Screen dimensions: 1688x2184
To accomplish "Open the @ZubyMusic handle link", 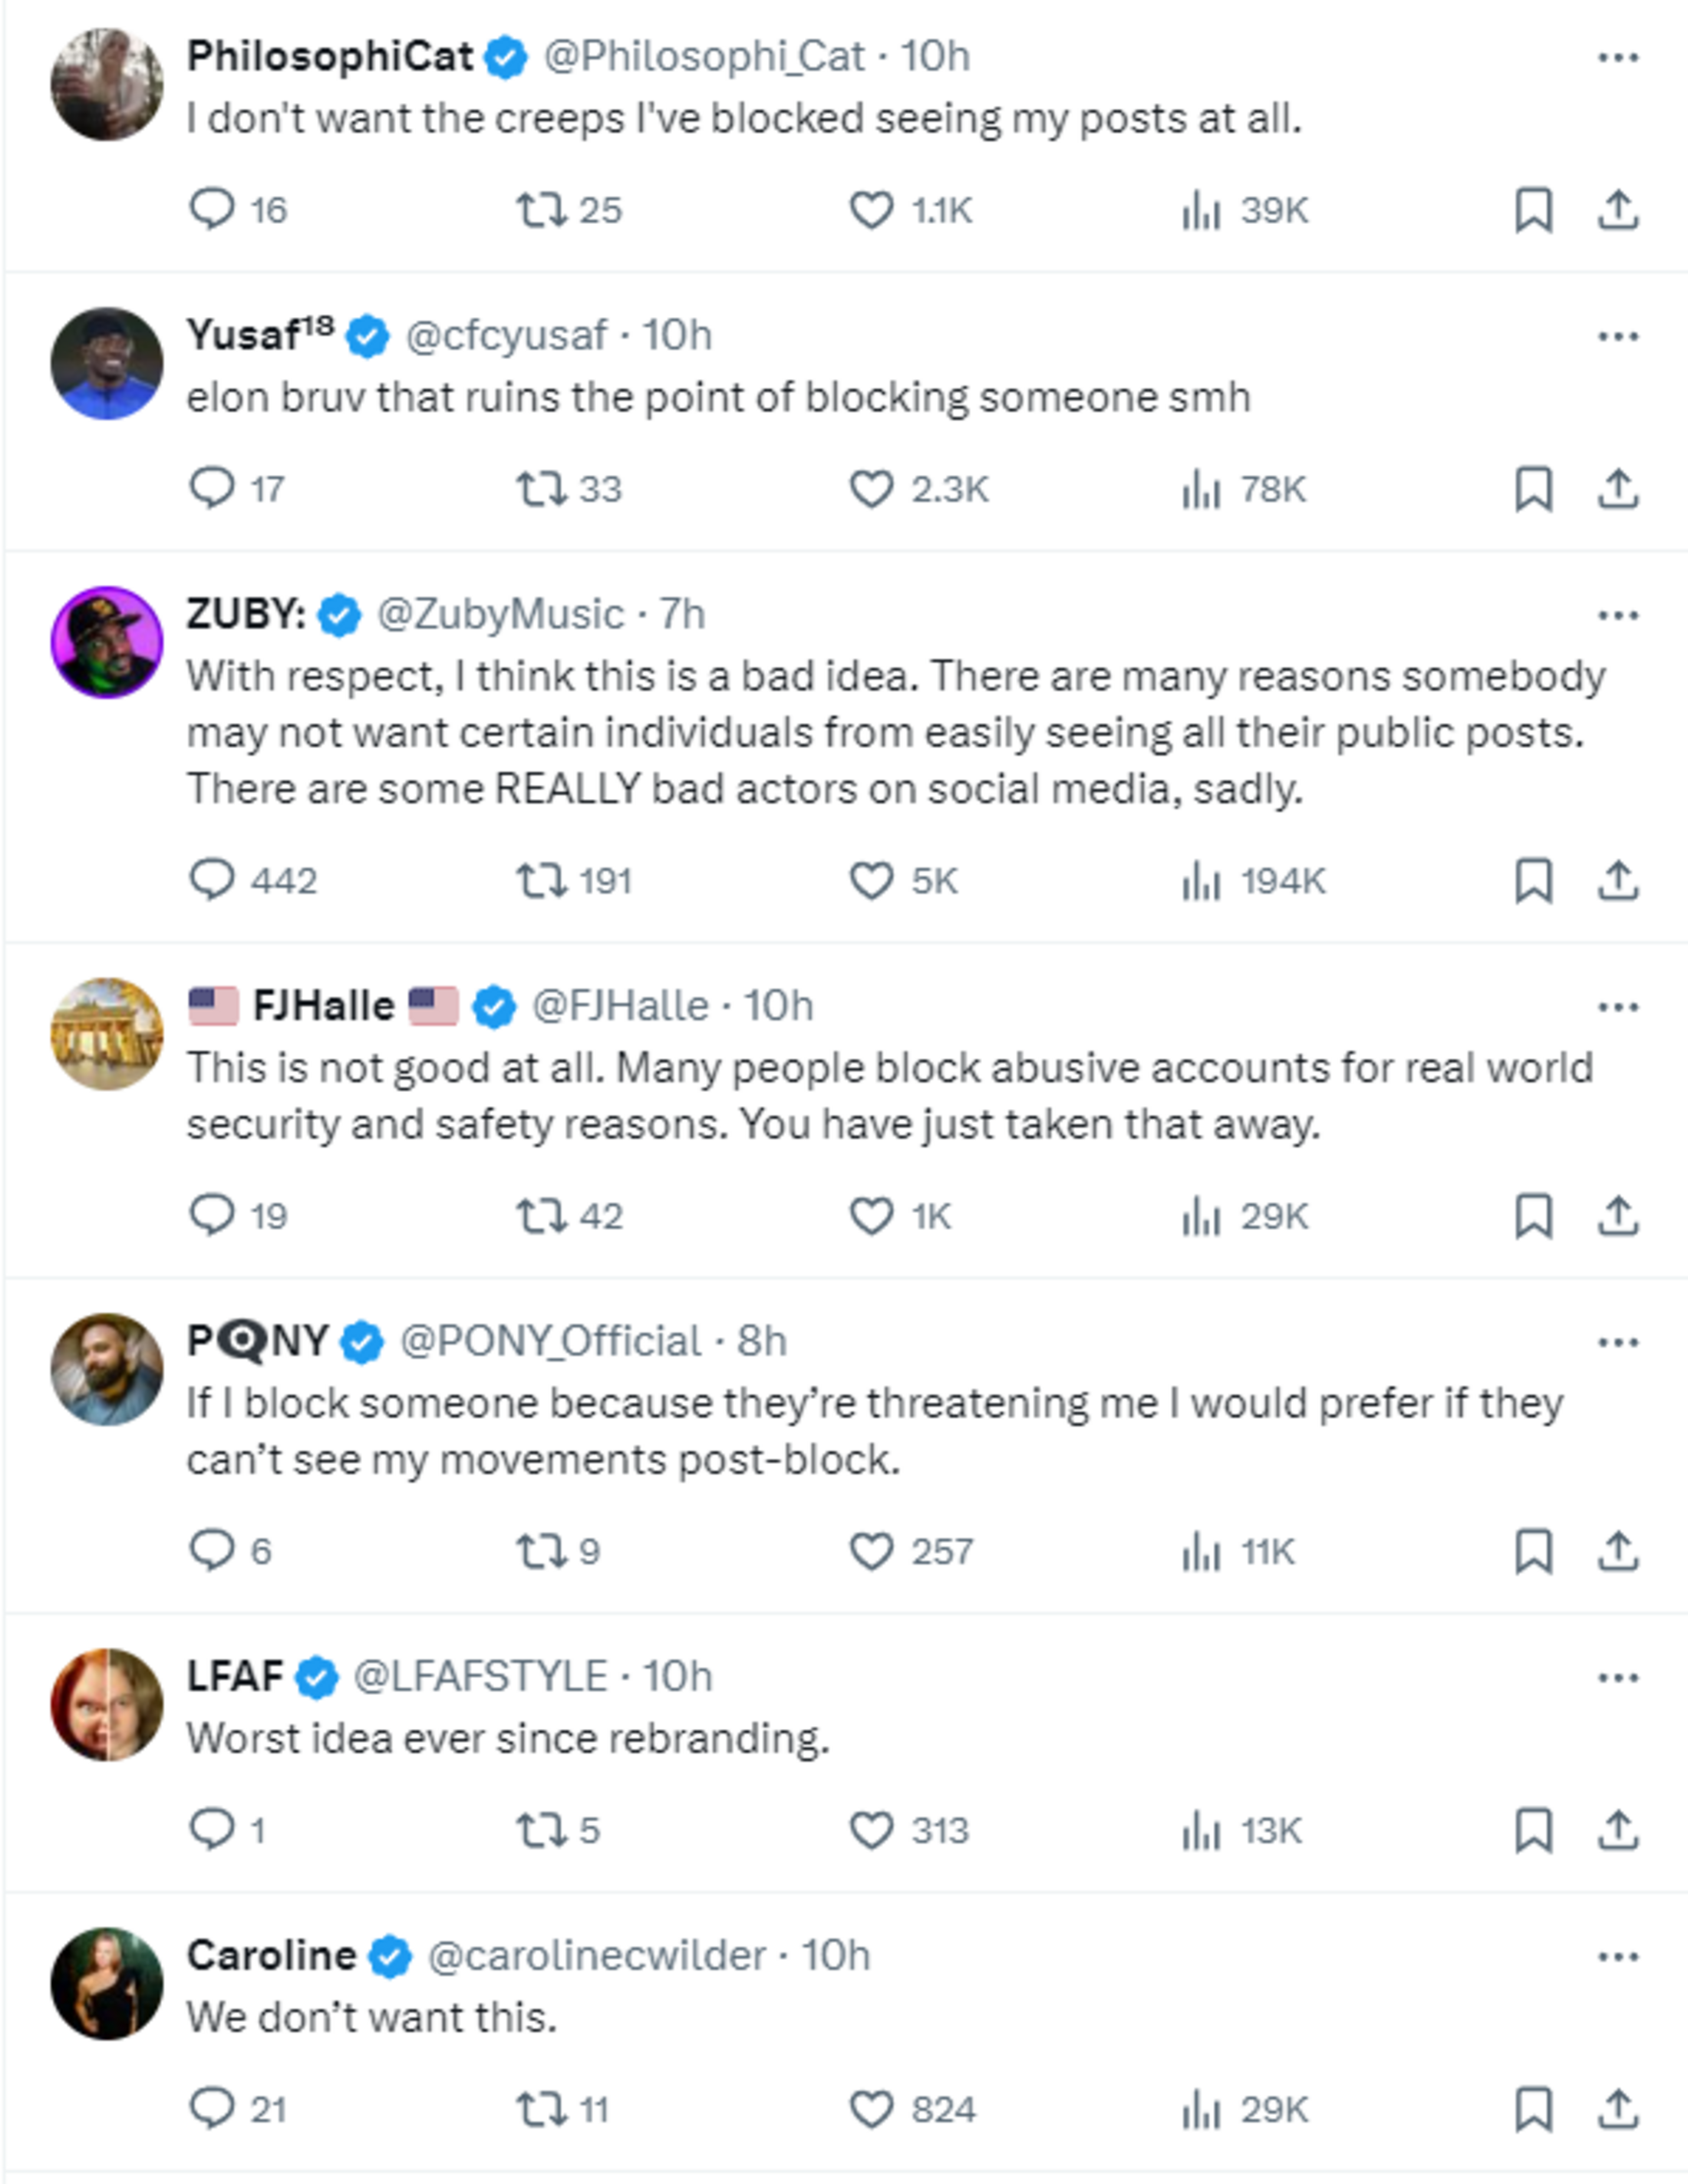I will point(499,614).
